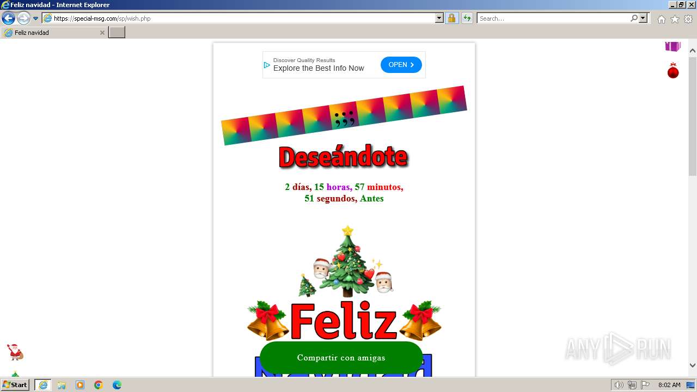Click the decorated Christmas tree image
This screenshot has width=697, height=392.
[x=347, y=261]
